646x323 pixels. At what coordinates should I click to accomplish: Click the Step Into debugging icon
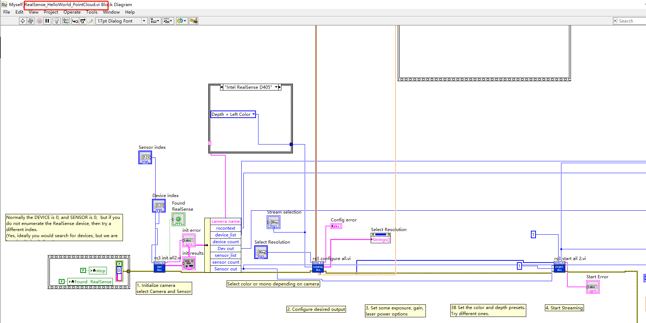75,21
